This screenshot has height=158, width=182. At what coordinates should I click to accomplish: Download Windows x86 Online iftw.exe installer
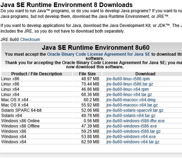[135, 121]
